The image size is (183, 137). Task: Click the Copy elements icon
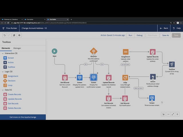click(14, 35)
